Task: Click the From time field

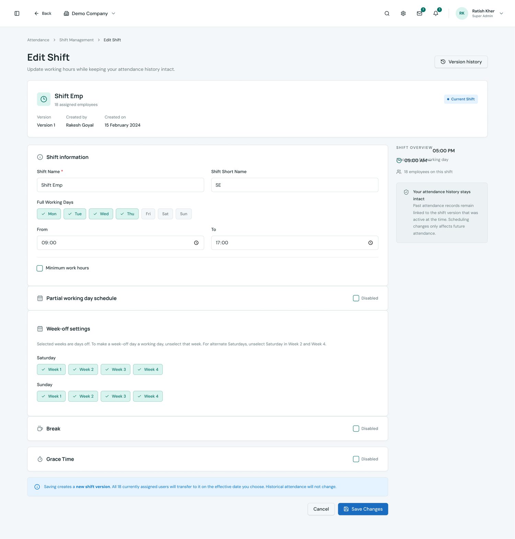Action: point(121,243)
